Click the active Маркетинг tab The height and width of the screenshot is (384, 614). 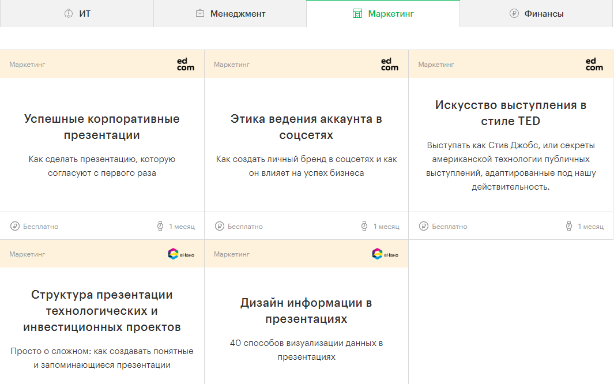click(383, 13)
